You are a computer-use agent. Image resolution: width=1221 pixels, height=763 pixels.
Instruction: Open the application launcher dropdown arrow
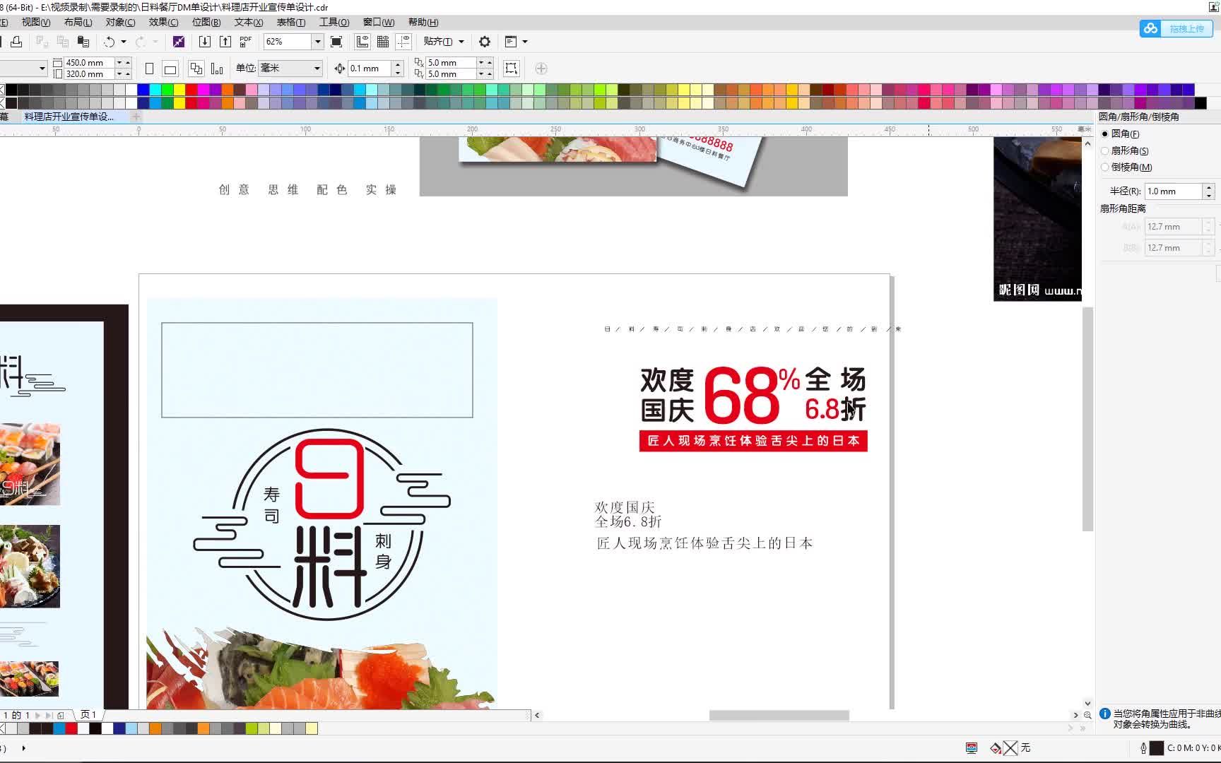pos(525,42)
